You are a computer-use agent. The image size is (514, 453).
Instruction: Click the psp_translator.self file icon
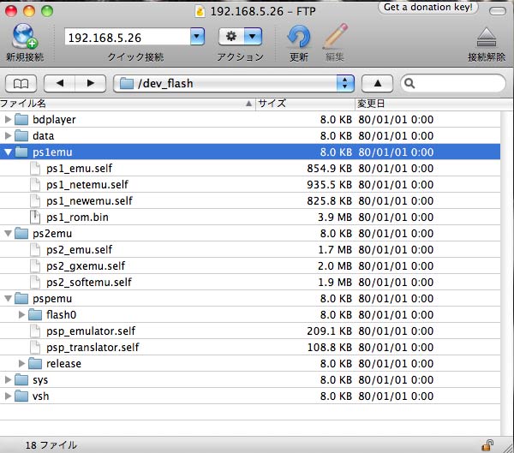tap(35, 347)
